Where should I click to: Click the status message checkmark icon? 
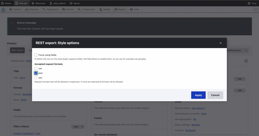(12, 23)
